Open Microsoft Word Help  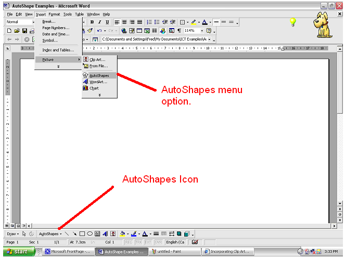click(x=209, y=31)
